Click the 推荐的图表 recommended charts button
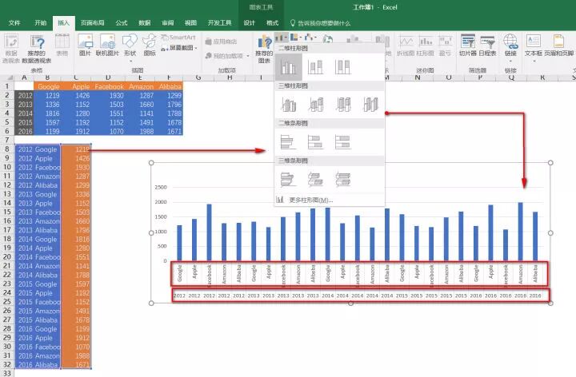Viewport: 576px width, 377px height. [264, 50]
